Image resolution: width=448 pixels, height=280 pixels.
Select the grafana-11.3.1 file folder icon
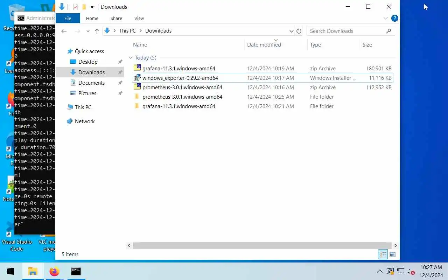click(137, 106)
